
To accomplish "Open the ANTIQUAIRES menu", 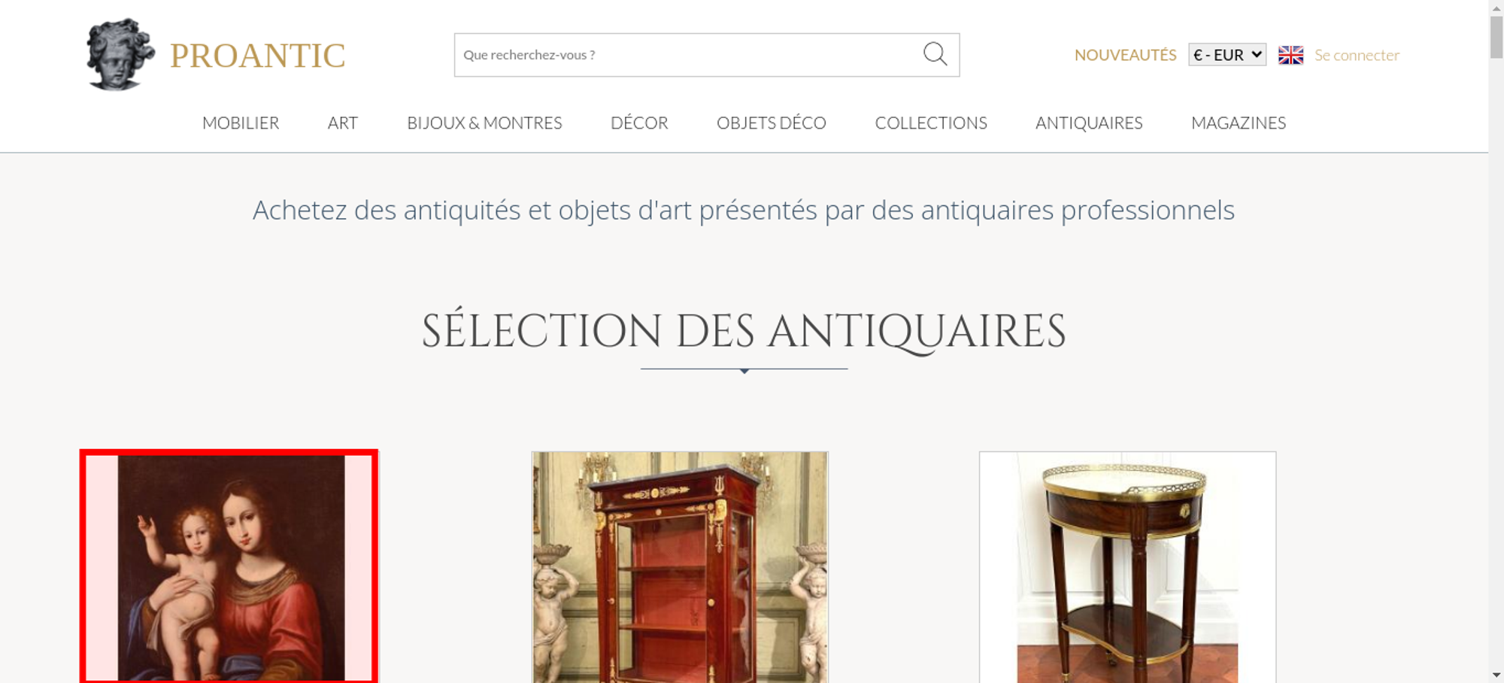I will click(x=1089, y=123).
